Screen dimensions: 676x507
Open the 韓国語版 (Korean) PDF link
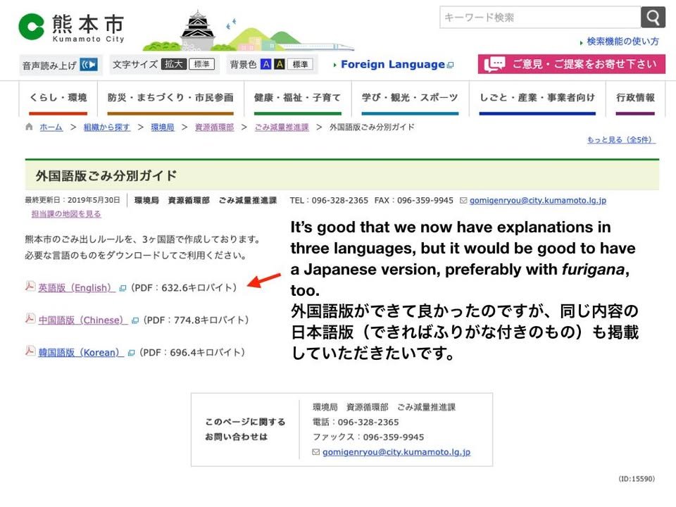point(80,352)
